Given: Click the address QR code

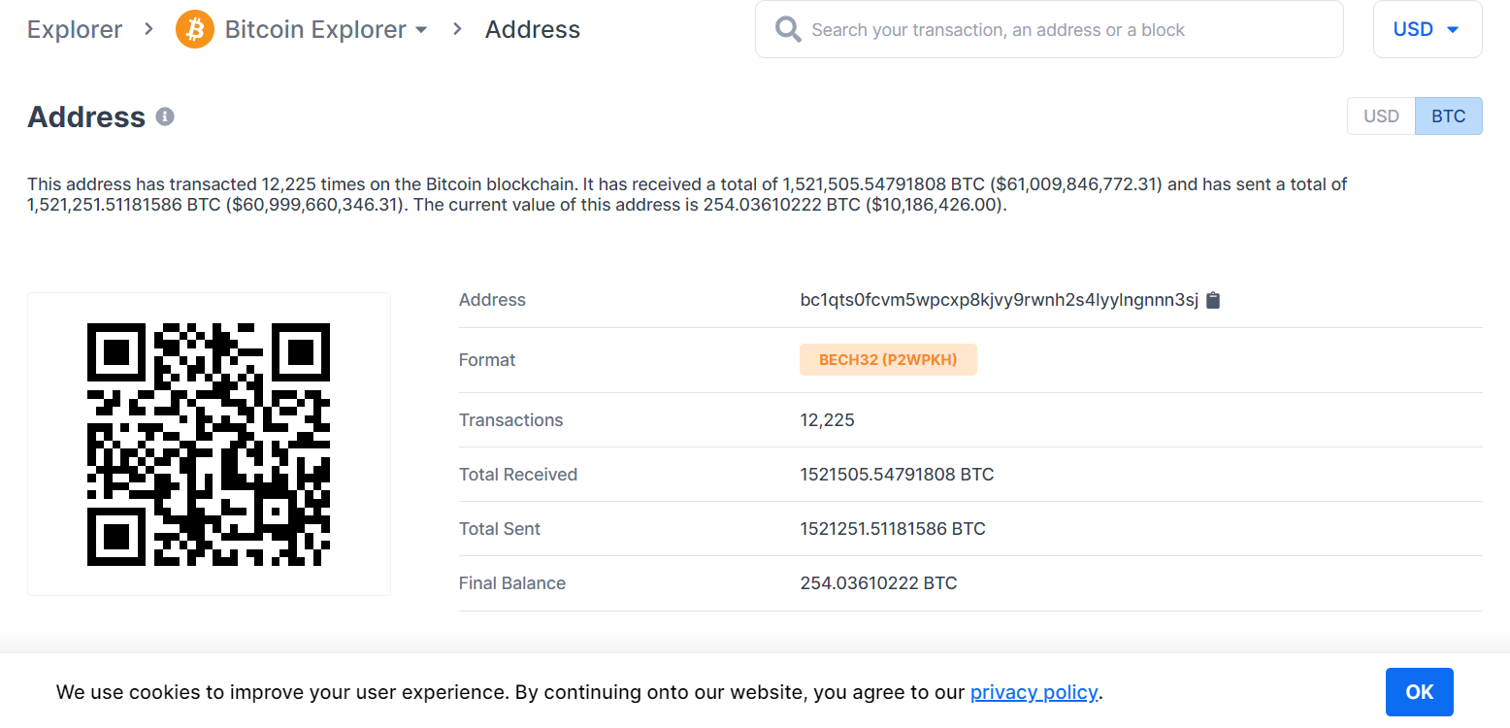Looking at the screenshot, I should 209,445.
